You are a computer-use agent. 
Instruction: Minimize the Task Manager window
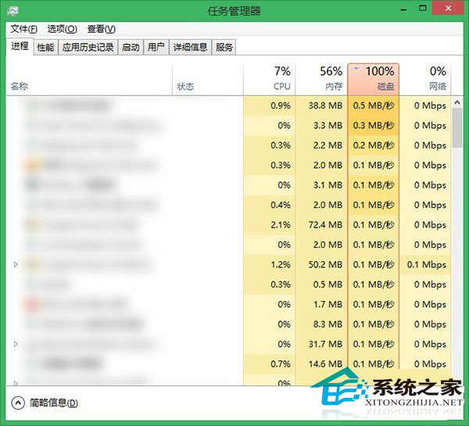(x=403, y=9)
